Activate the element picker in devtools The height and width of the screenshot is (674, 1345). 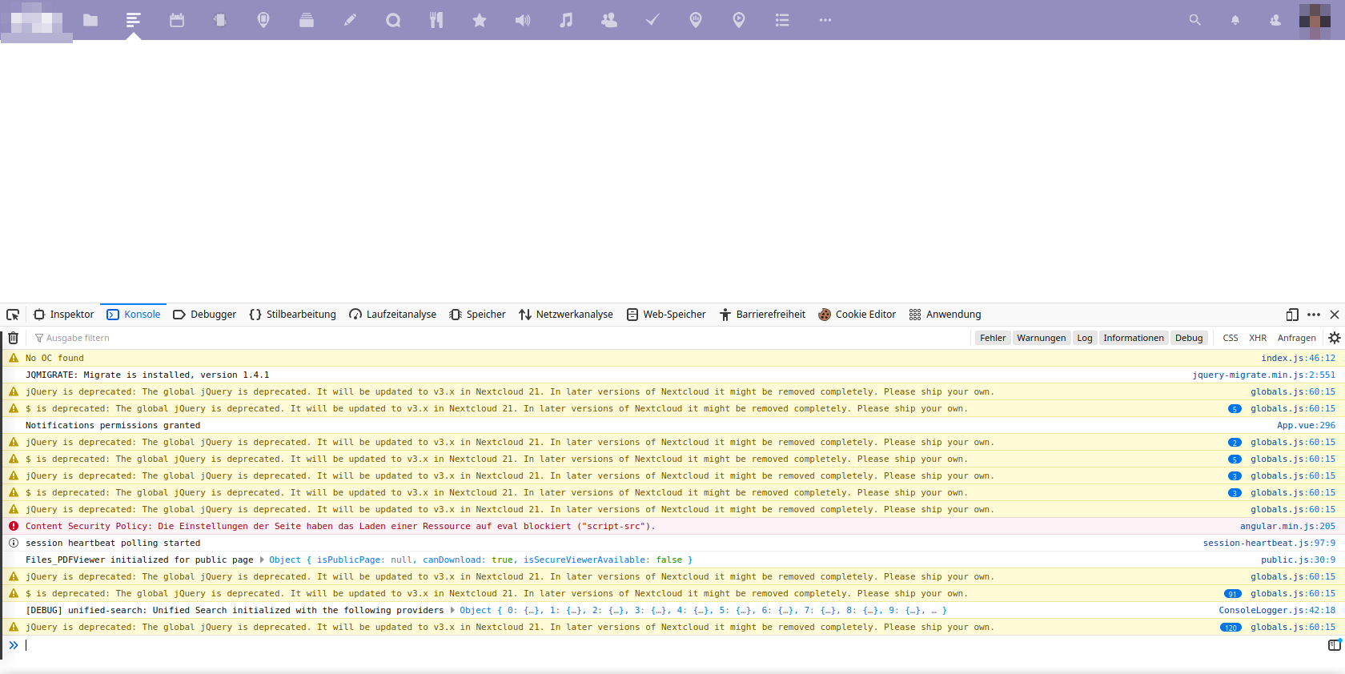point(13,315)
